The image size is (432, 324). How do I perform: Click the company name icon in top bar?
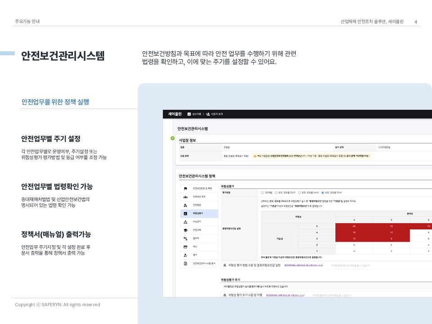[x=189, y=114]
